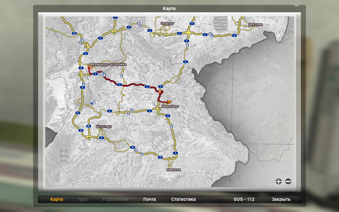Click the blue truck dealer icon
The width and height of the screenshot is (339, 212).
click(92, 103)
